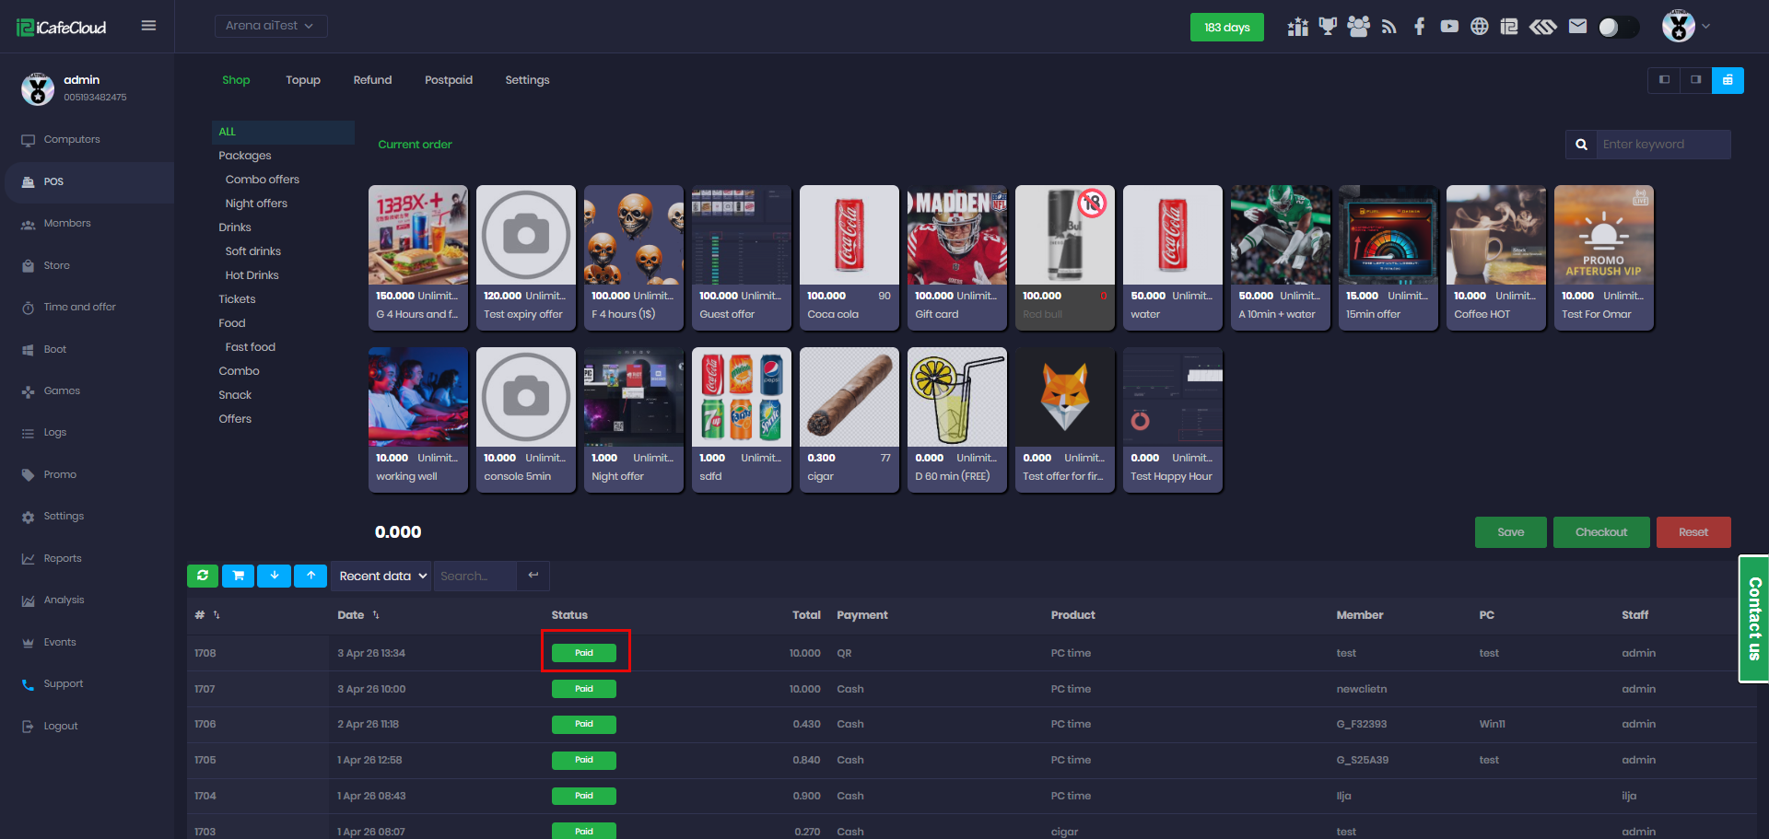The image size is (1769, 839).
Task: Select the Combo offers category
Action: pos(263,180)
